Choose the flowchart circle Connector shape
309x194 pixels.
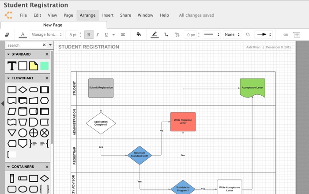tap(23, 133)
